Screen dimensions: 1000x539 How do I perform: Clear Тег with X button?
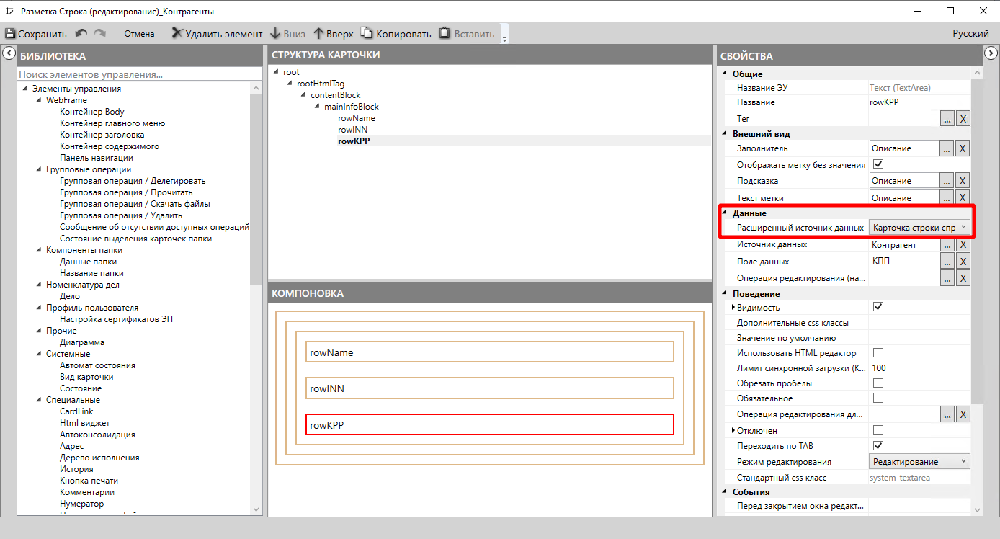tap(963, 119)
